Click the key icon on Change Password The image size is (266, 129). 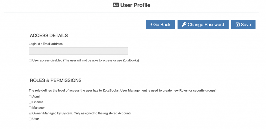(x=184, y=25)
